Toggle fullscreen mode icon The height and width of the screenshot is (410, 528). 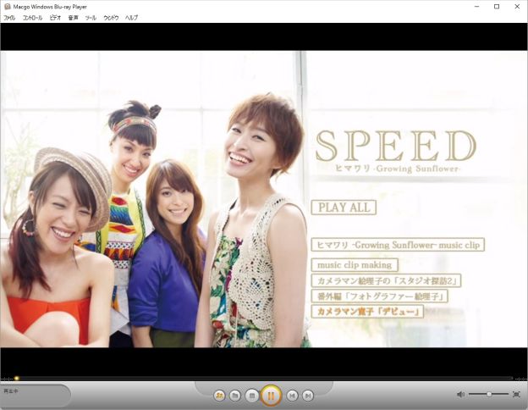click(x=516, y=394)
